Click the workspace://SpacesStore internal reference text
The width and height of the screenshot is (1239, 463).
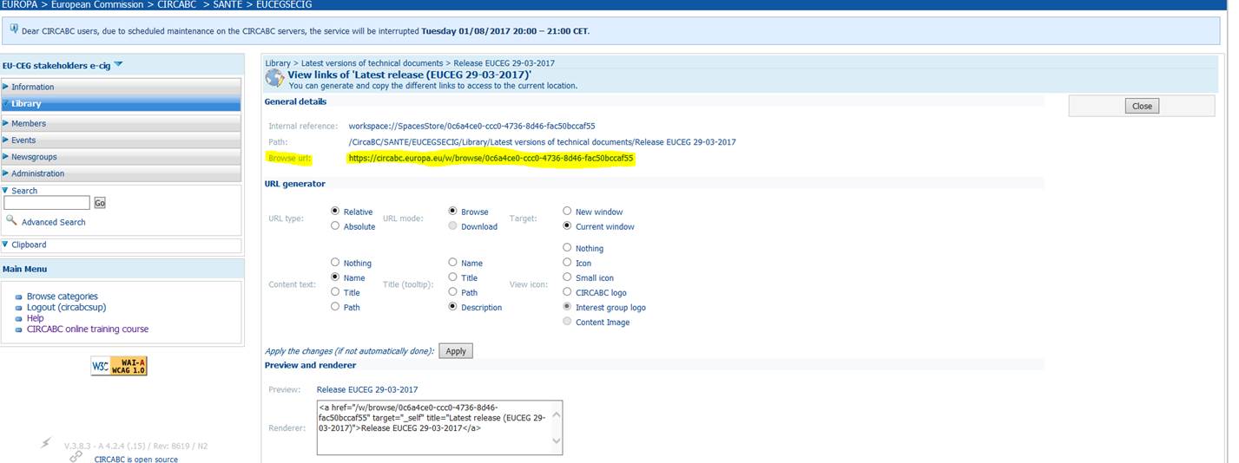[x=471, y=126]
